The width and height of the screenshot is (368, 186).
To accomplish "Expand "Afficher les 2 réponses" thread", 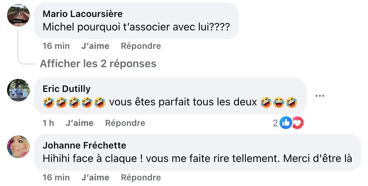I will pyautogui.click(x=98, y=64).
